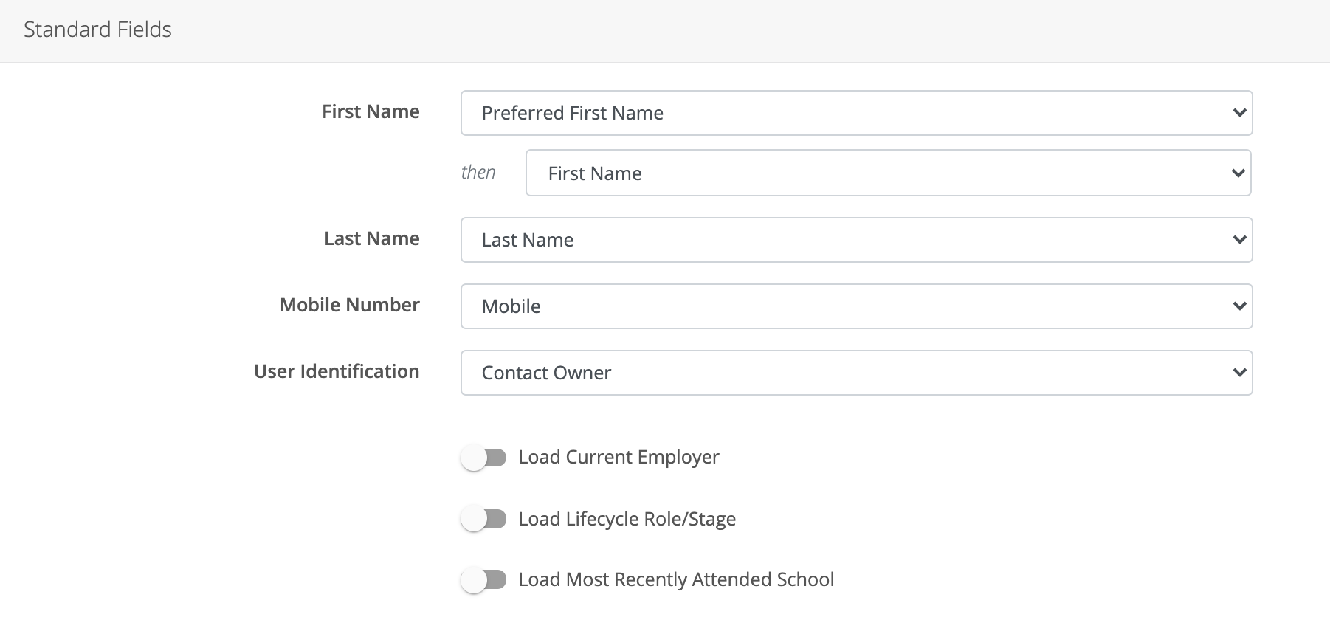Click the Mobile Number field label

[349, 305]
